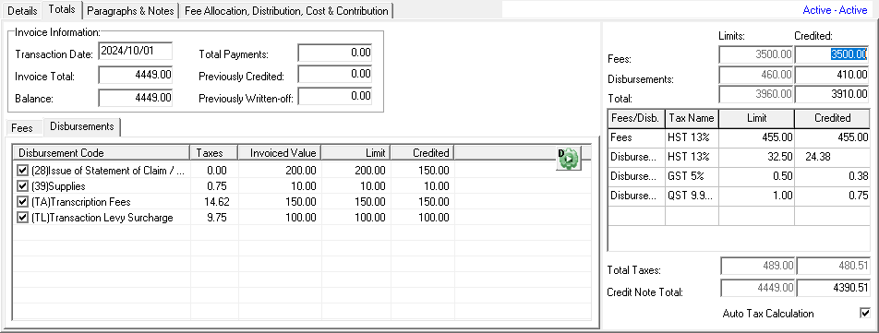This screenshot has width=879, height=333.
Task: Click the Credit Note Total credited field 4390.51
Action: coord(833,288)
